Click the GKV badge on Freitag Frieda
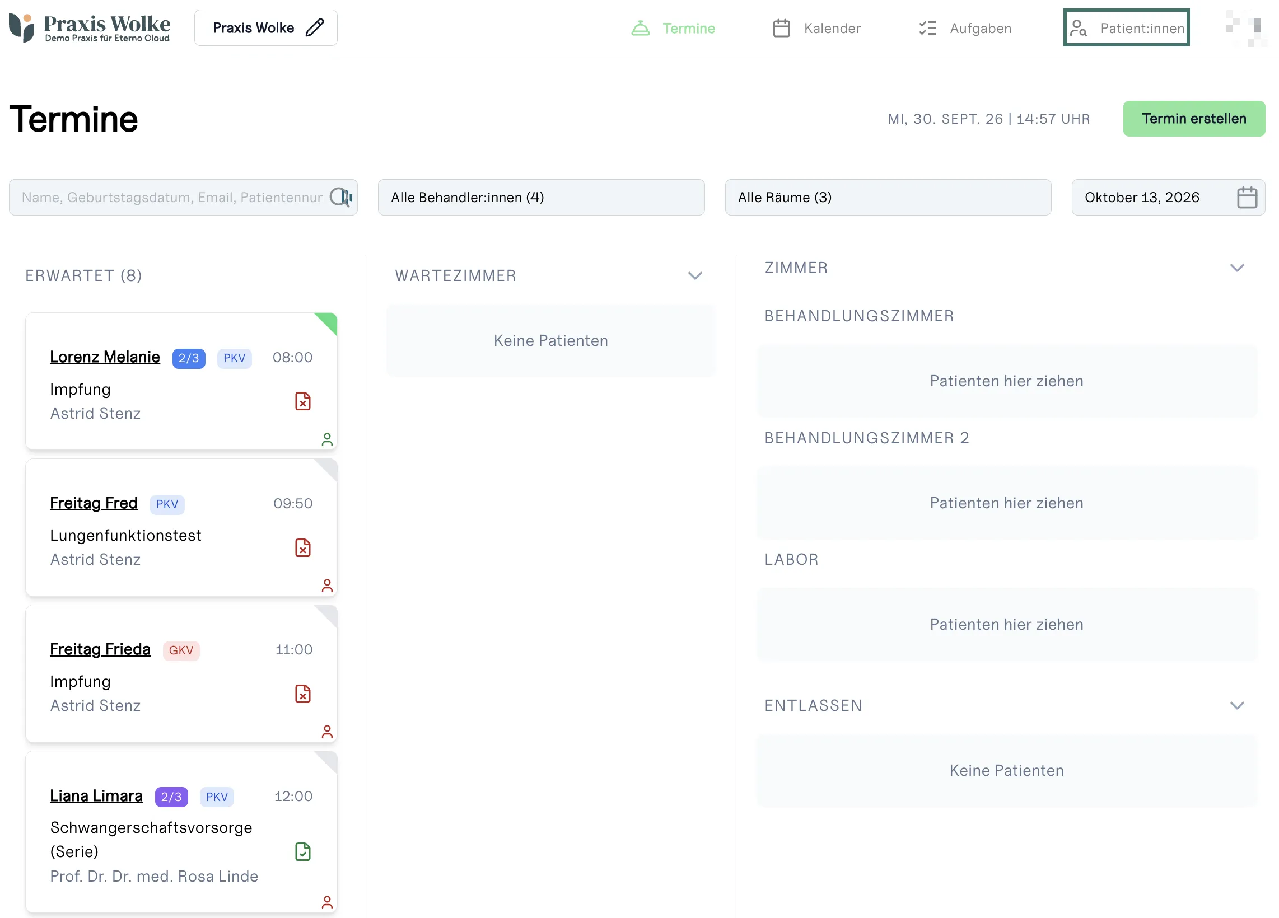Image resolution: width=1279 pixels, height=918 pixels. point(181,650)
